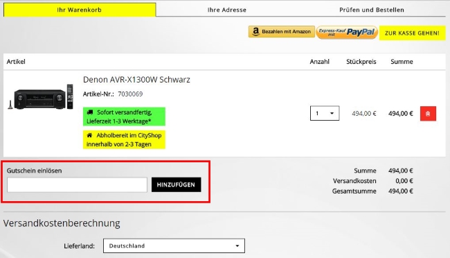Click the ZUR KASSE GEHEN! button

pyautogui.click(x=412, y=33)
